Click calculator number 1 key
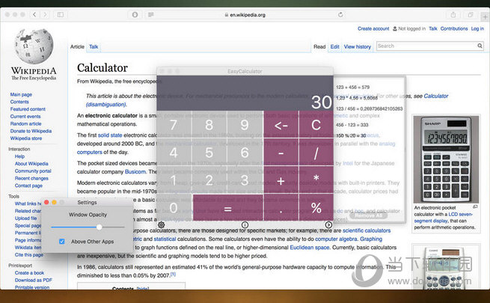This screenshot has width=490, height=303. (x=174, y=180)
